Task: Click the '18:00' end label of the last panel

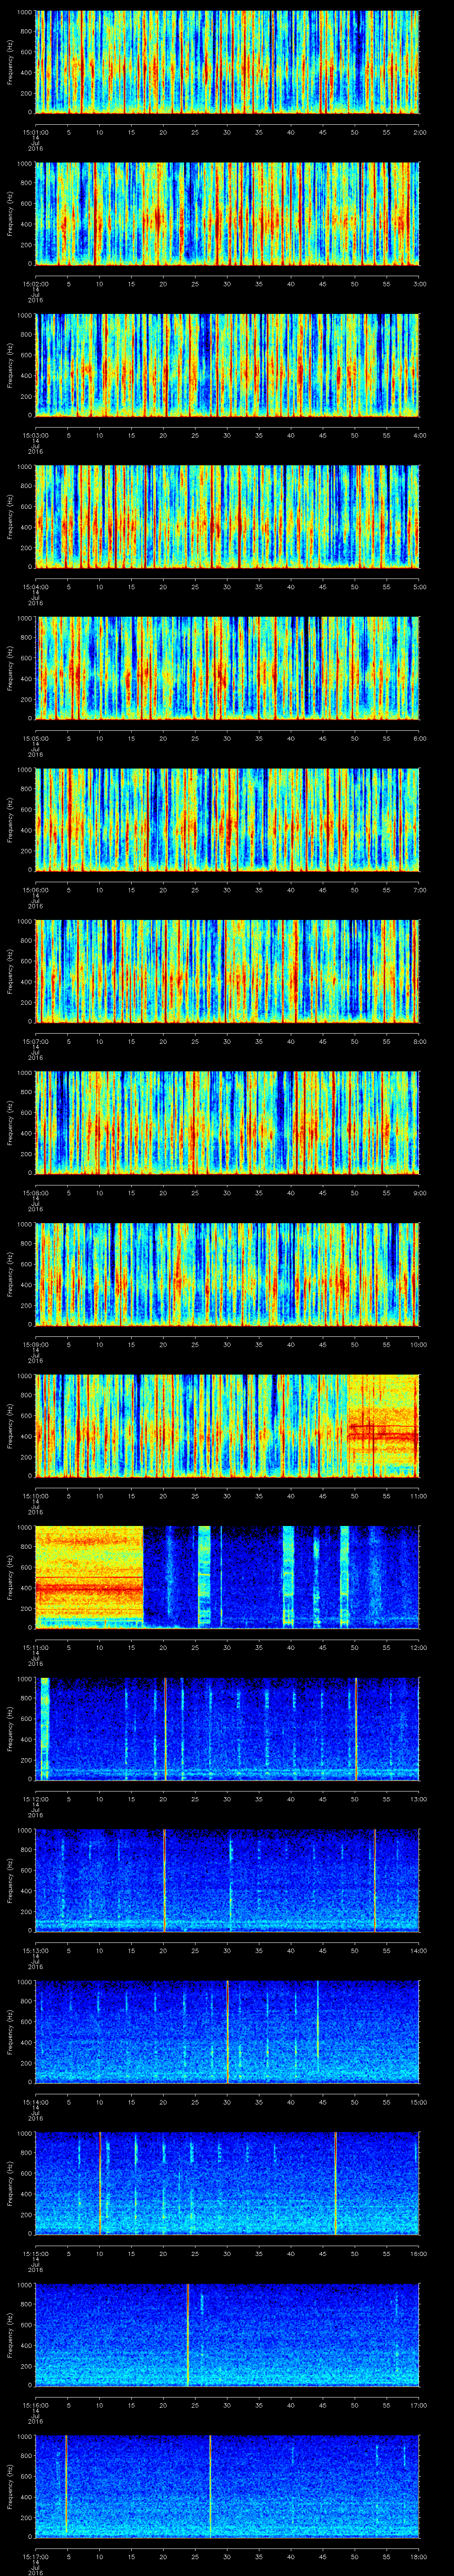Action: 419,2556
